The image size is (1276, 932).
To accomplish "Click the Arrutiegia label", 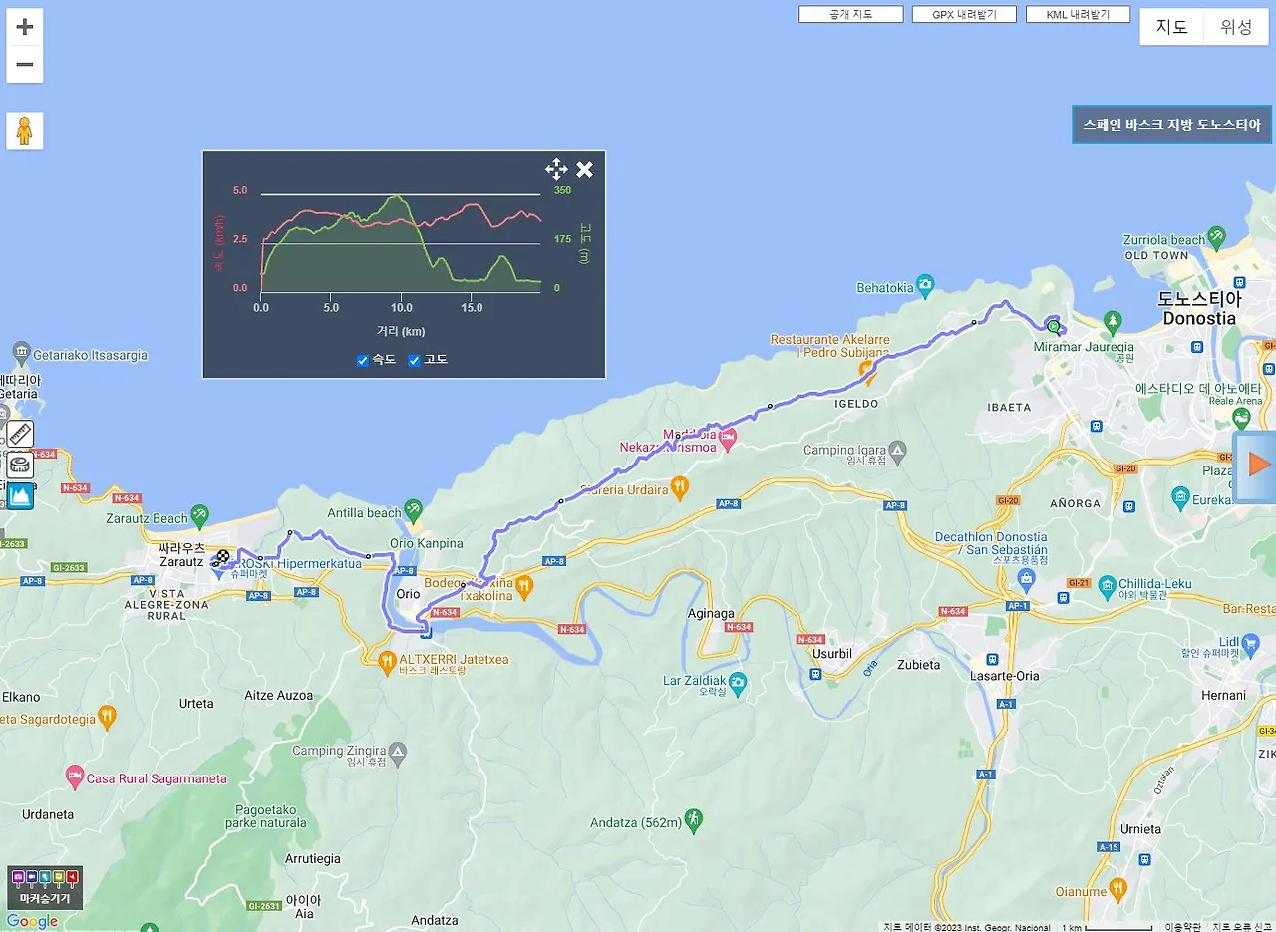I will 313,859.
